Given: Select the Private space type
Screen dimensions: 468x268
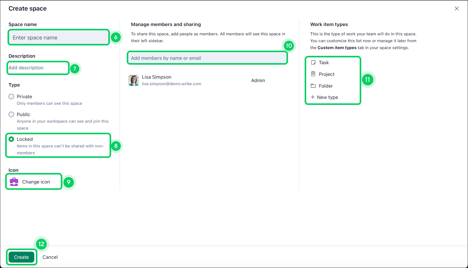Looking at the screenshot, I should pyautogui.click(x=11, y=97).
